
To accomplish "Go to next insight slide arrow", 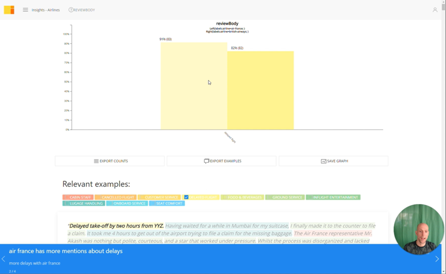I will pos(437,259).
